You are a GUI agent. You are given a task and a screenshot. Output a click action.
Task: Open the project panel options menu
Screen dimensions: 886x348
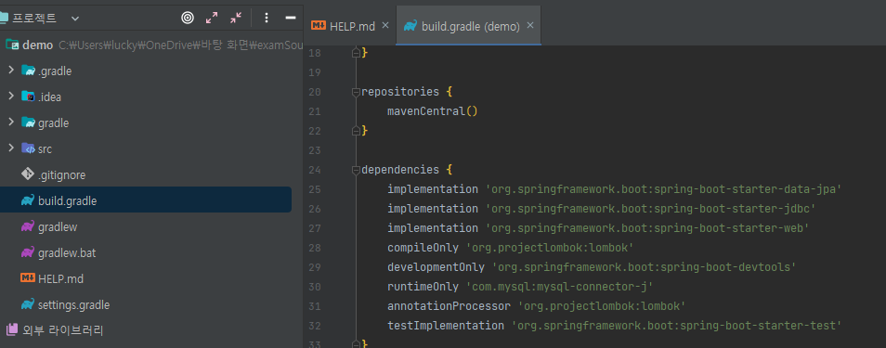click(267, 18)
